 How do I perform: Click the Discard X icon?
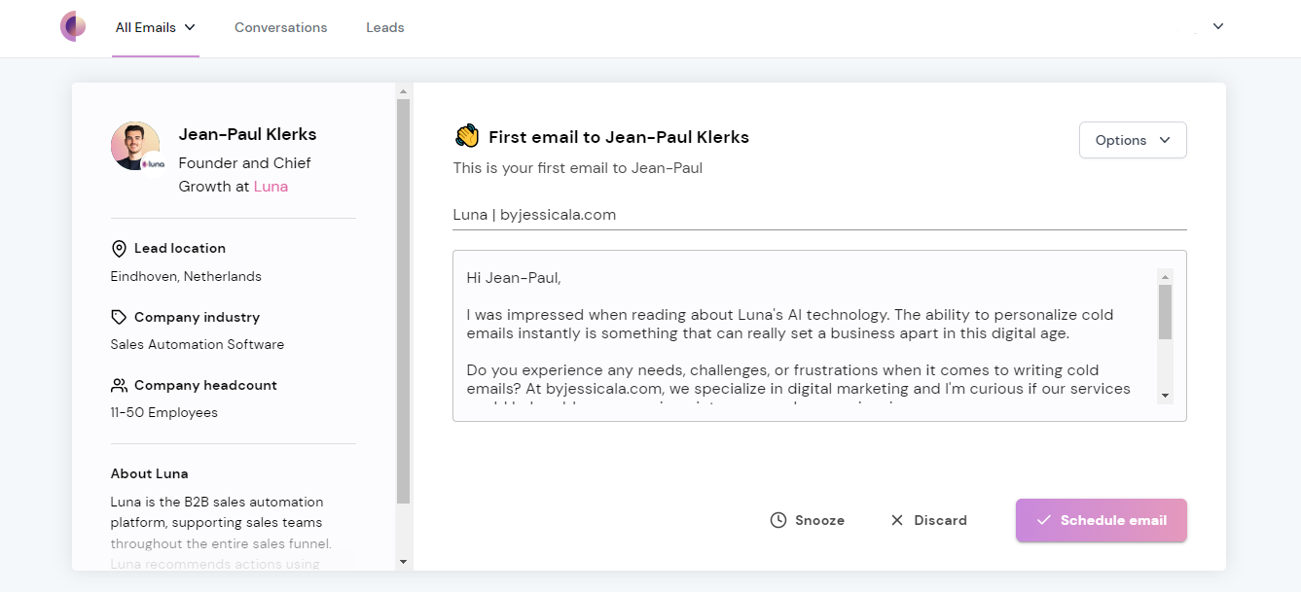897,520
